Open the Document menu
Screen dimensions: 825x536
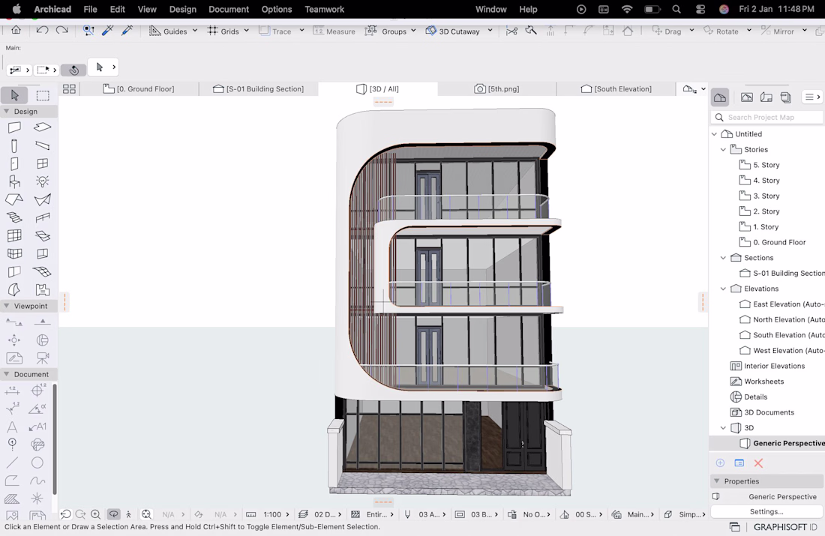tap(228, 9)
